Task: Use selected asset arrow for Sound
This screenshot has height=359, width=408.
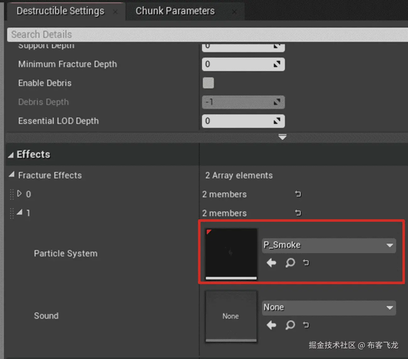Action: pyautogui.click(x=271, y=325)
